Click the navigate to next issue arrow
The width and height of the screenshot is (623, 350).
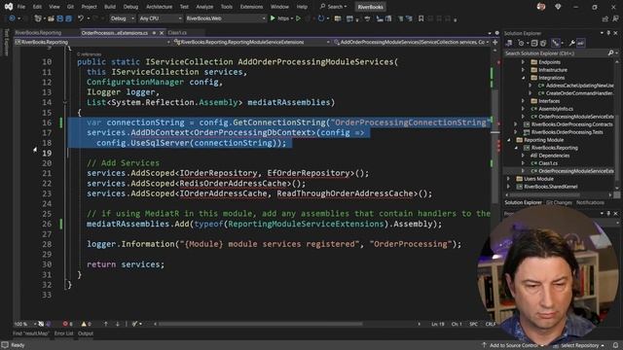click(x=117, y=324)
